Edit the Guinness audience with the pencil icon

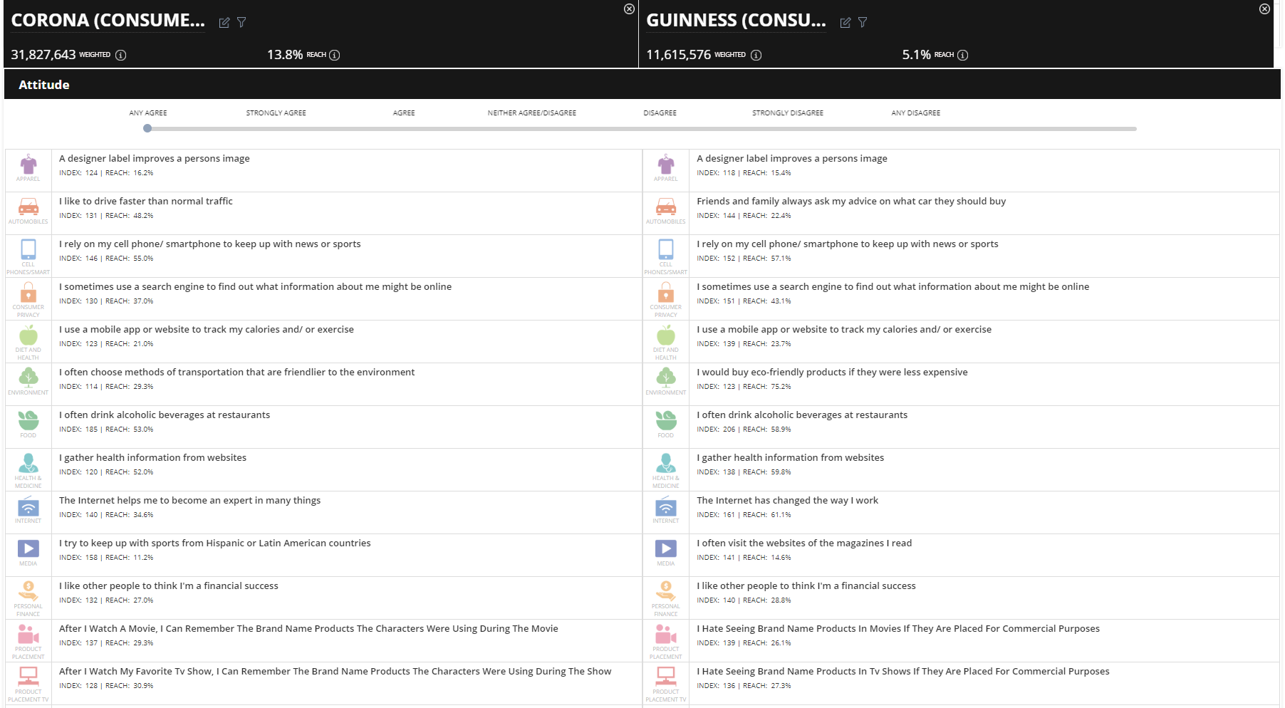pyautogui.click(x=846, y=23)
